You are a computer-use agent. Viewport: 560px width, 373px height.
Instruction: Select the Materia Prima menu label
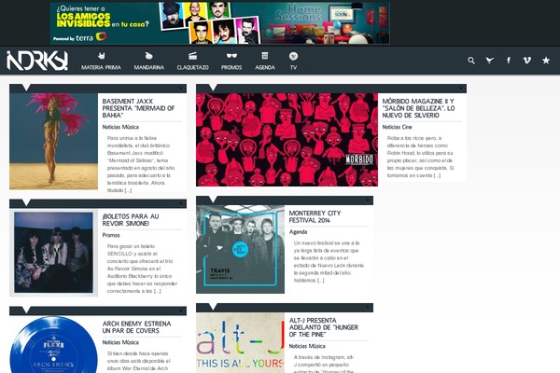(101, 67)
